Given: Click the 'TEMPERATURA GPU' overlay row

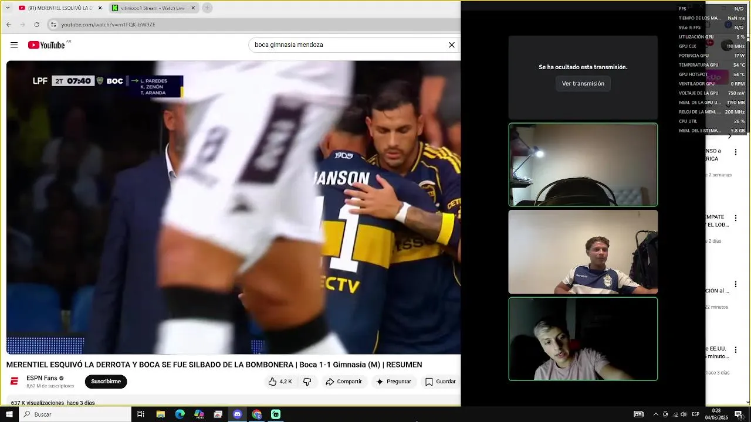Looking at the screenshot, I should tap(712, 65).
